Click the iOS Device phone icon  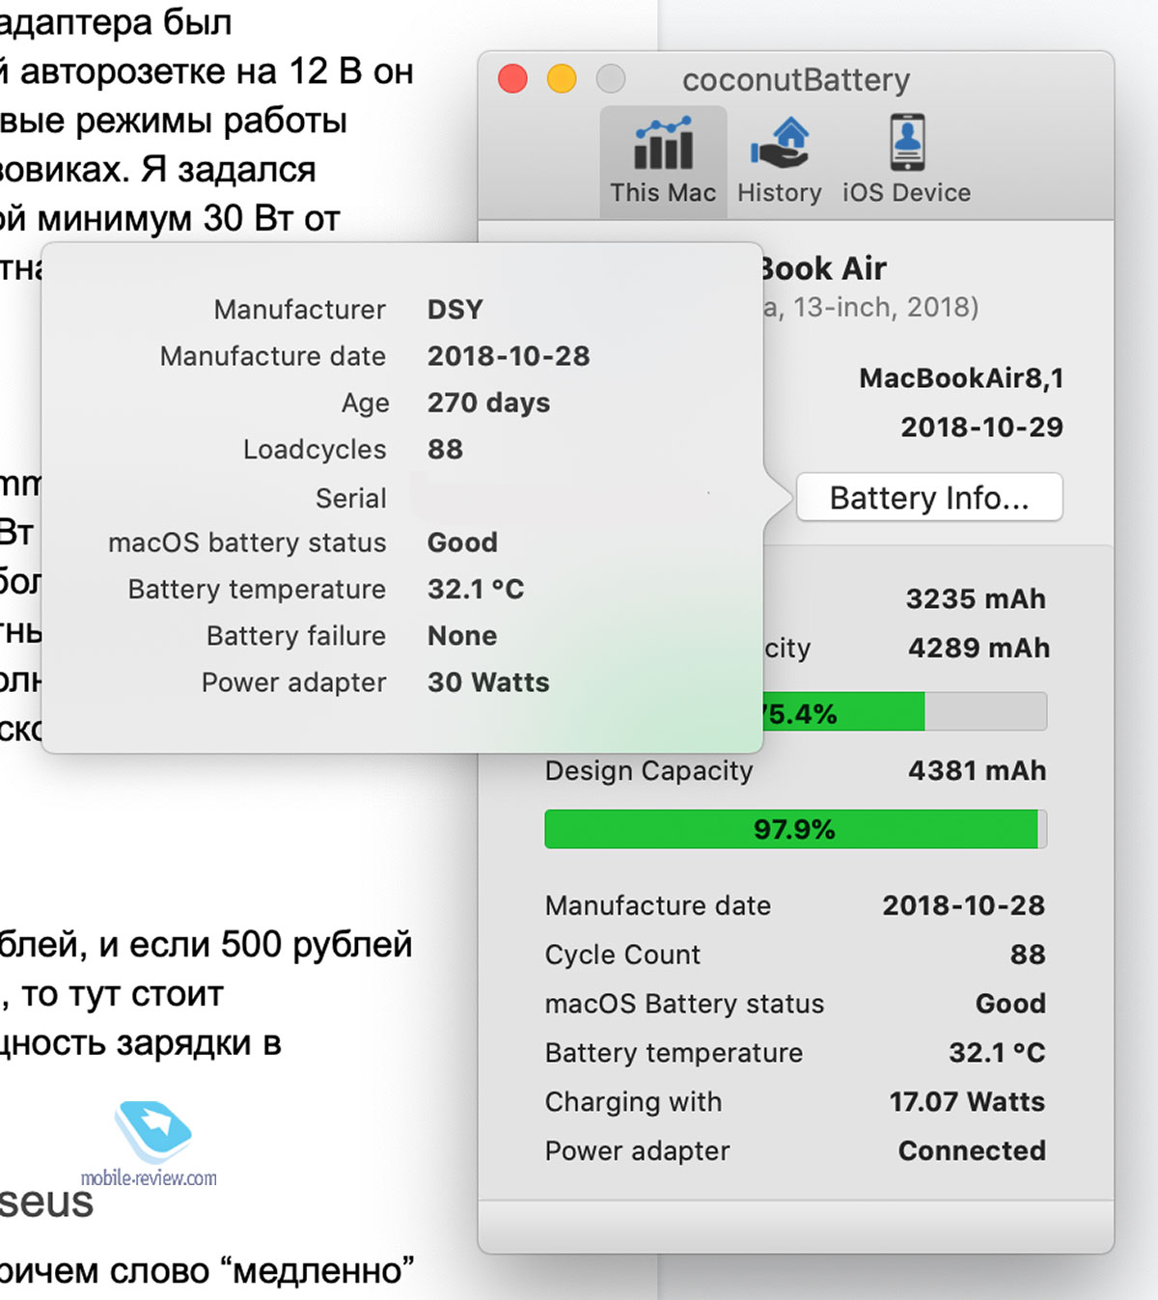coord(907,142)
